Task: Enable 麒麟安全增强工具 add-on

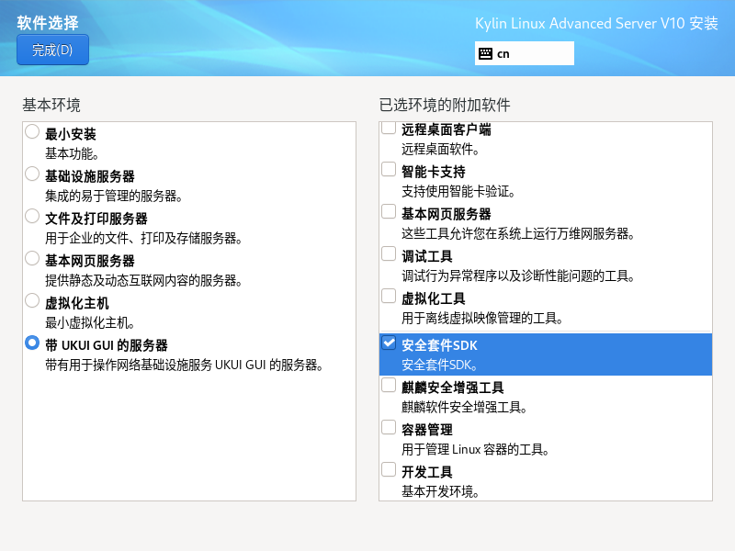Action: click(388, 386)
